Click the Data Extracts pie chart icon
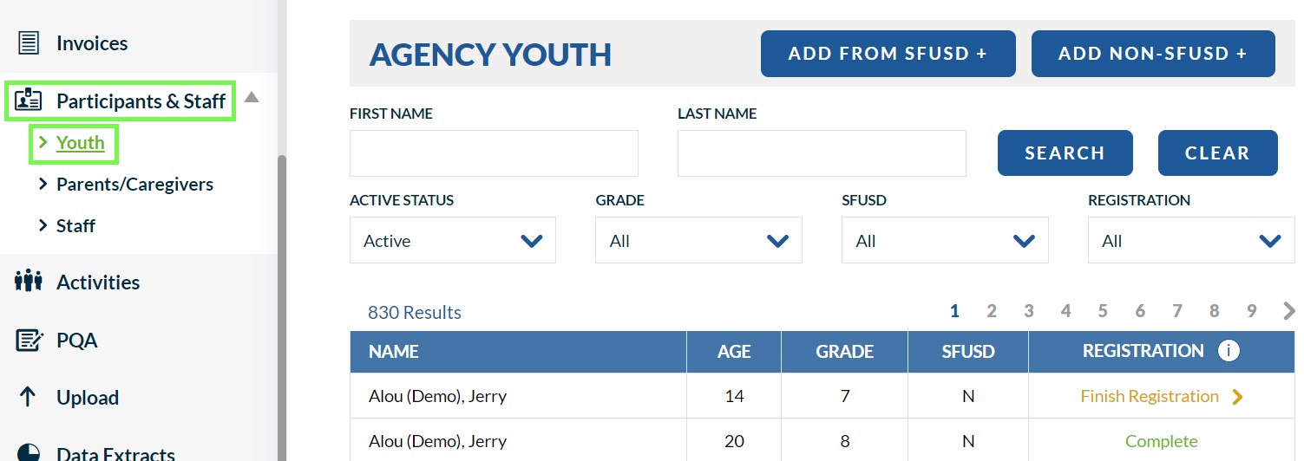Screen dimensions: 1304x461 [x=29, y=452]
